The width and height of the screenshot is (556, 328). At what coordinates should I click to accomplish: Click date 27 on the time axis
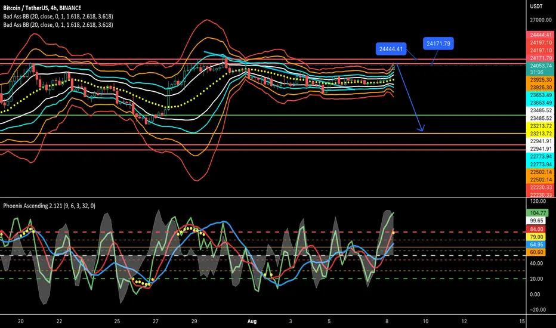tap(156, 321)
